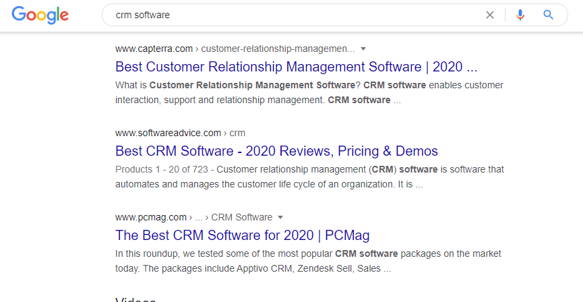This screenshot has width=583, height=302.
Task: Click the Google logo
Action: coord(40,16)
